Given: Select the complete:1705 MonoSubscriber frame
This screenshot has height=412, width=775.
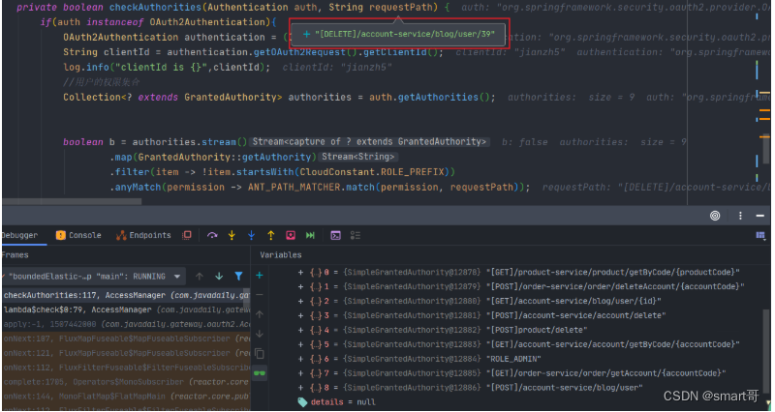Looking at the screenshot, I should point(126,382).
